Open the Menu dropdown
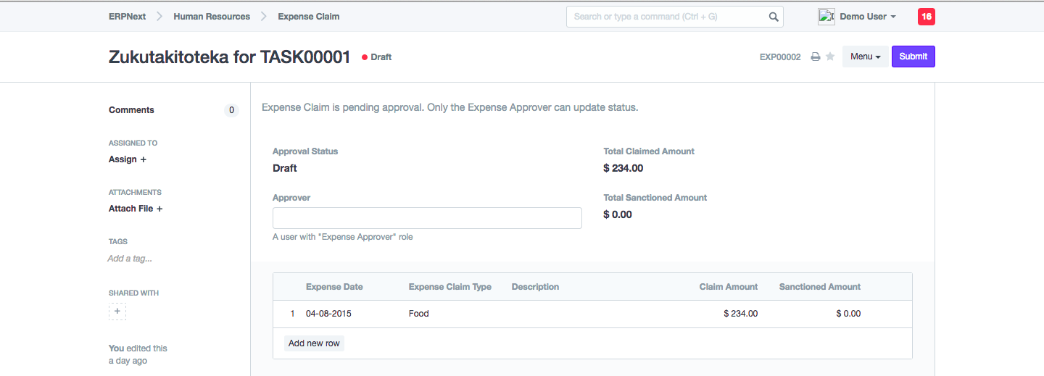 [x=865, y=57]
